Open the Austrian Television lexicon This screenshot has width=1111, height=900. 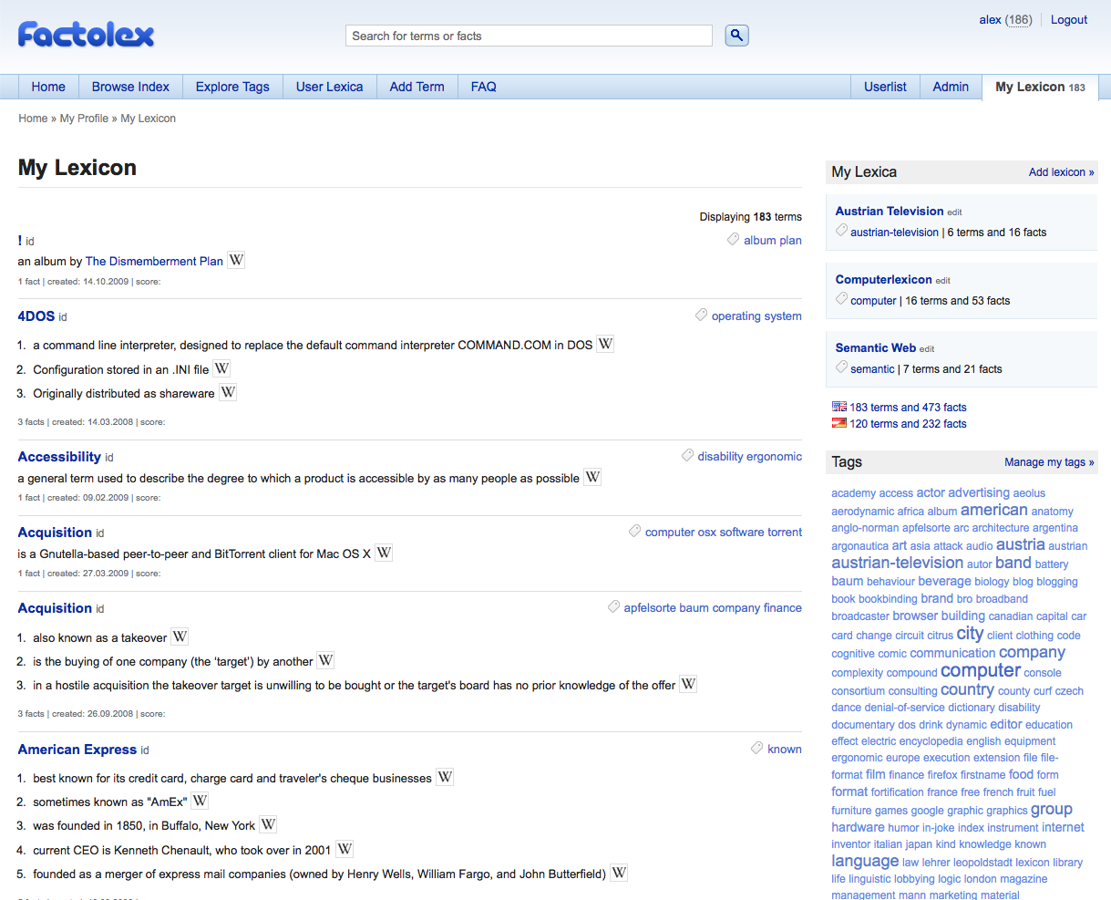[x=890, y=211]
